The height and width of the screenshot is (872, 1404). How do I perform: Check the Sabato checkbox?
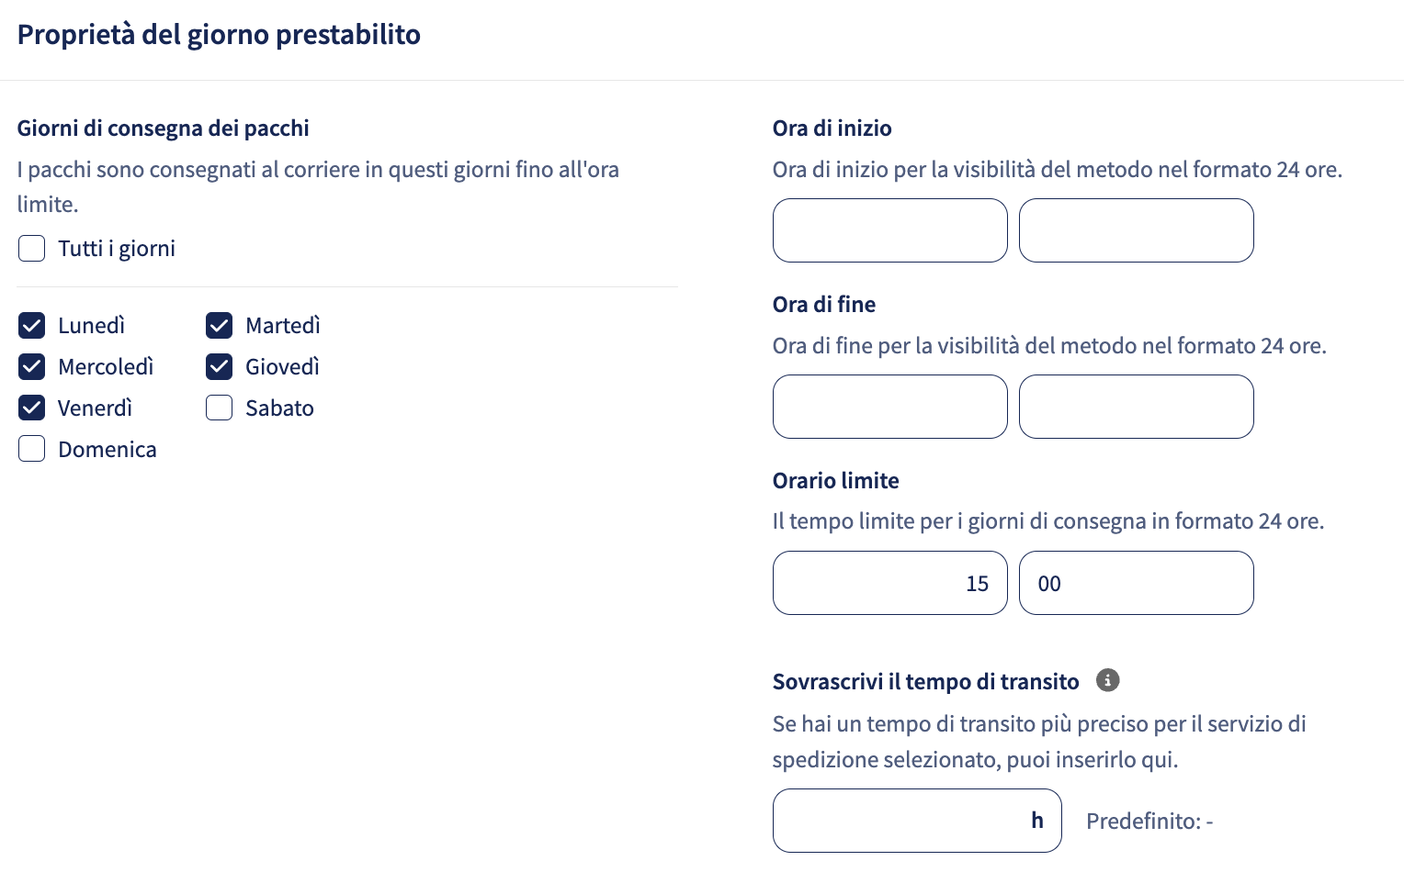point(220,408)
